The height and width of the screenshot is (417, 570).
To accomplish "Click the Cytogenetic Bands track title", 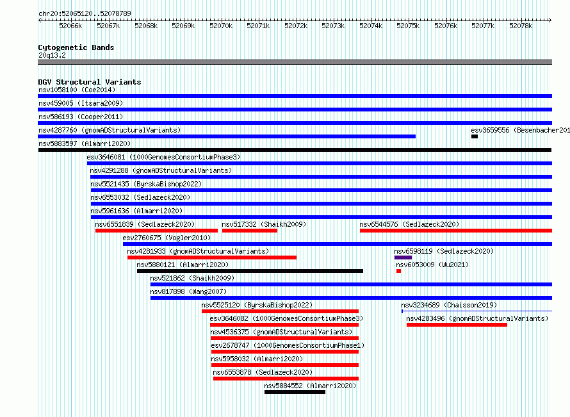I will (76, 47).
